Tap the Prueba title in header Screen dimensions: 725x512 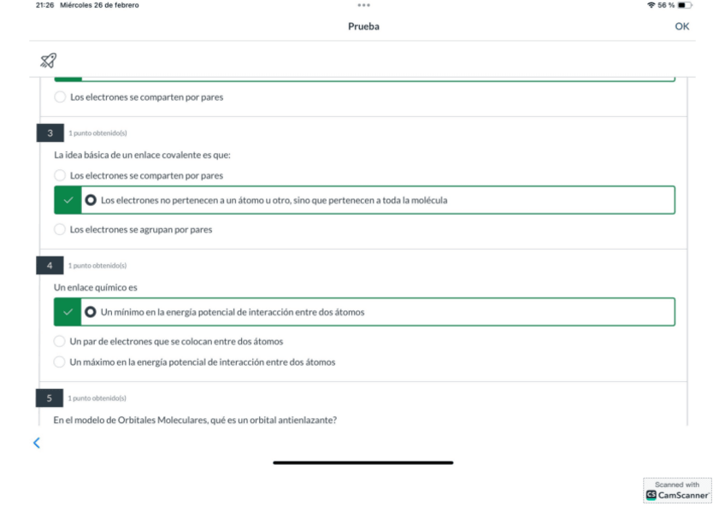[x=363, y=26]
